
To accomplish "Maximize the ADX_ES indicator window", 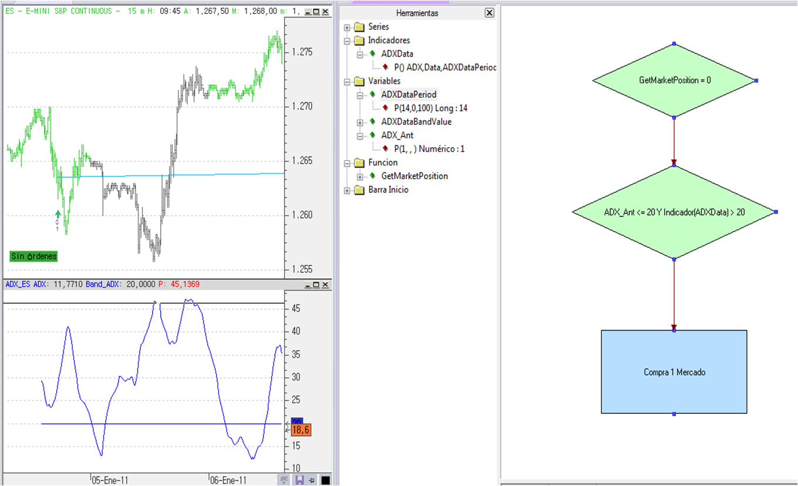I will click(x=316, y=284).
